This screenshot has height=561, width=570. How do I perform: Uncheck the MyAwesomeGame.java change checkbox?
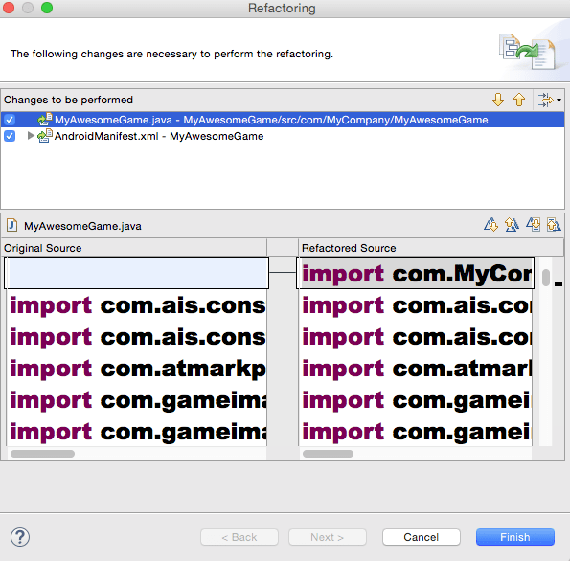[x=10, y=120]
